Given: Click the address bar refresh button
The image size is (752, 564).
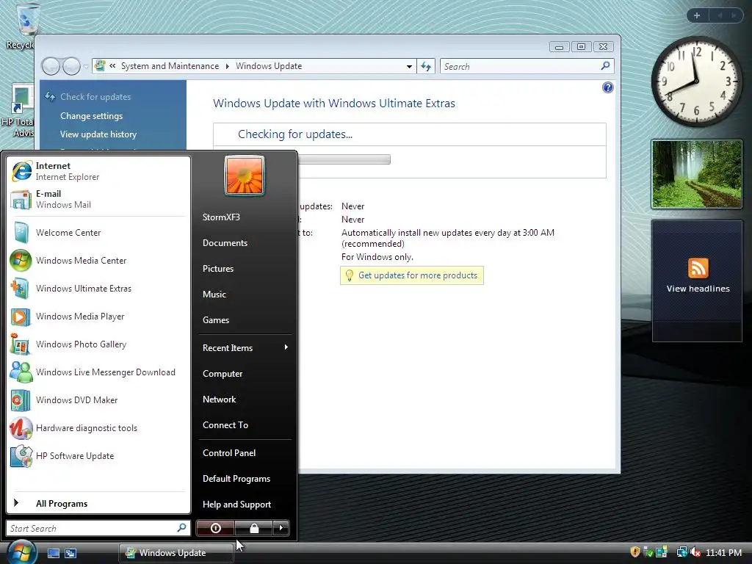Looking at the screenshot, I should point(426,67).
